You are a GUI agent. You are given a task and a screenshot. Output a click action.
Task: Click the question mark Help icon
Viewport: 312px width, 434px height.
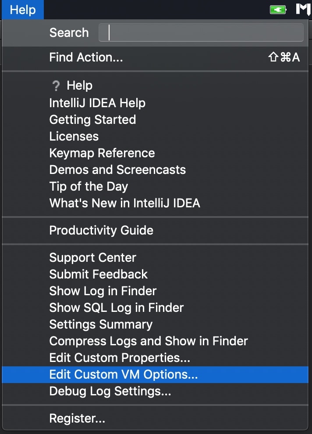[x=56, y=86]
